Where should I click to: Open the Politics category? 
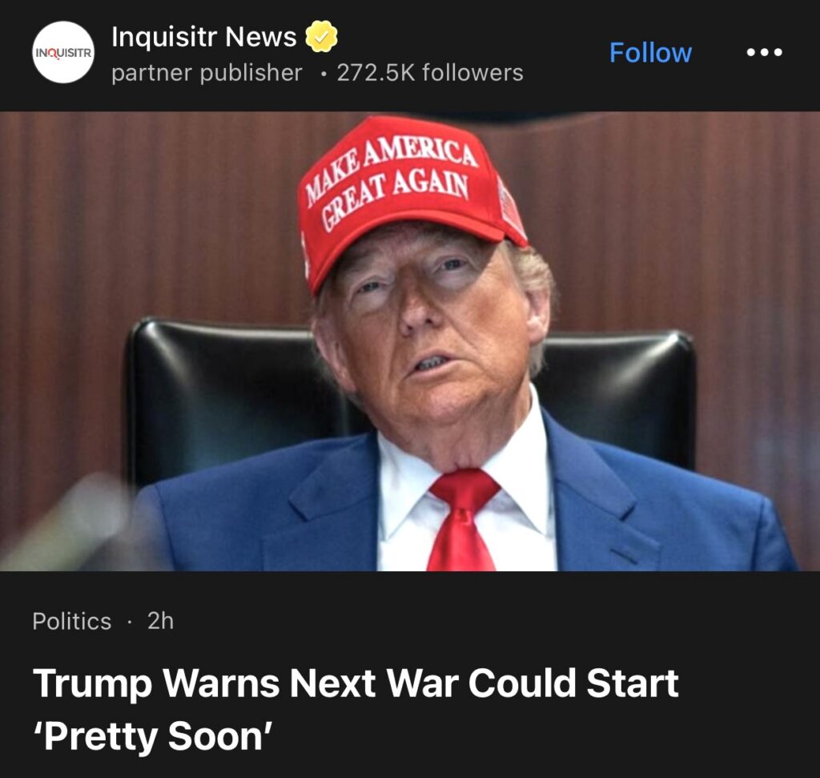click(x=71, y=621)
